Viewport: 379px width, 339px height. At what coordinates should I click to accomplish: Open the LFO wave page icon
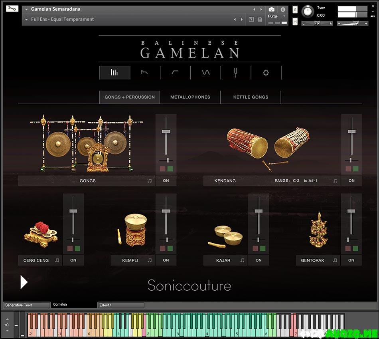205,73
